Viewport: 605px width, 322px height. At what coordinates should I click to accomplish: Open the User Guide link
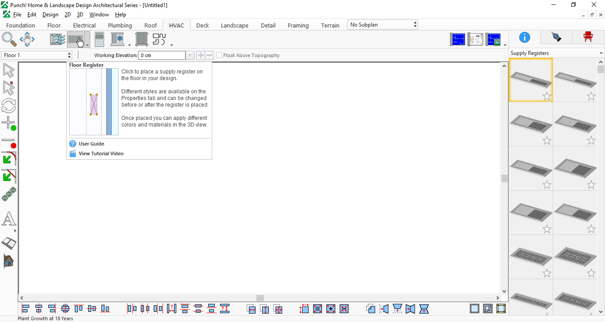(x=91, y=144)
